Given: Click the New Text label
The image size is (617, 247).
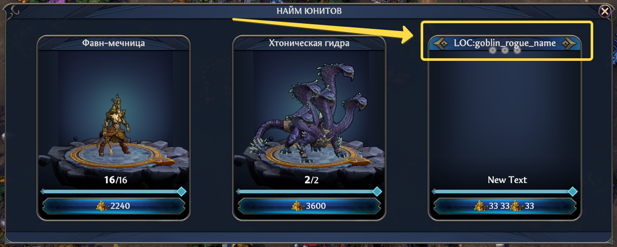Looking at the screenshot, I should coord(507,180).
